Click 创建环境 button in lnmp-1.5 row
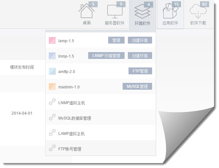This screenshot has height=168, width=219. click(x=140, y=56)
